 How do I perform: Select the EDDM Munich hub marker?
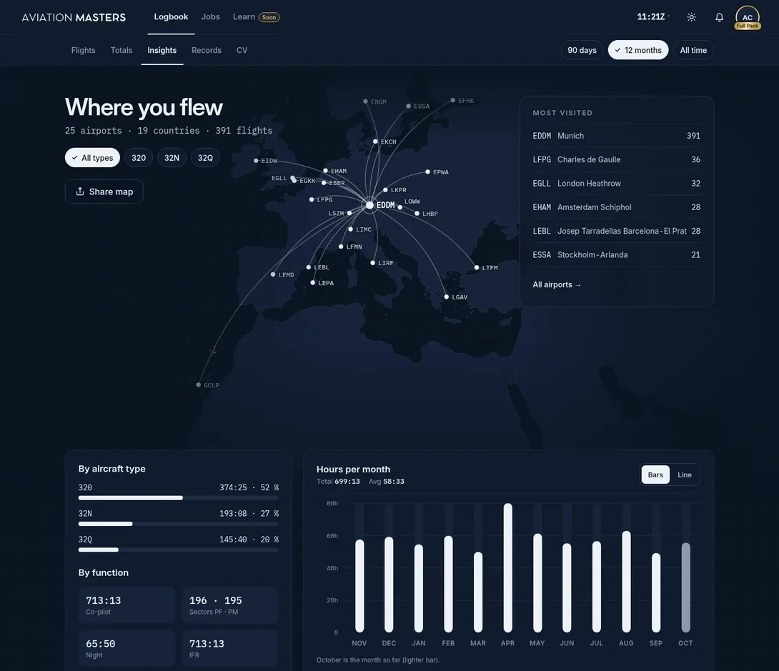(x=369, y=204)
